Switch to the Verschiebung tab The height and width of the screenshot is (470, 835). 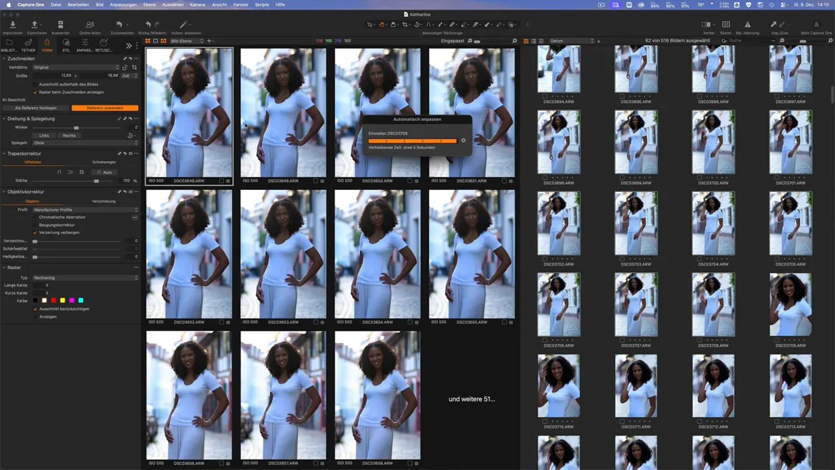[x=104, y=201]
